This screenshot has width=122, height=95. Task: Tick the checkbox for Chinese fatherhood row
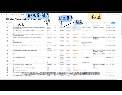pos(7,50)
